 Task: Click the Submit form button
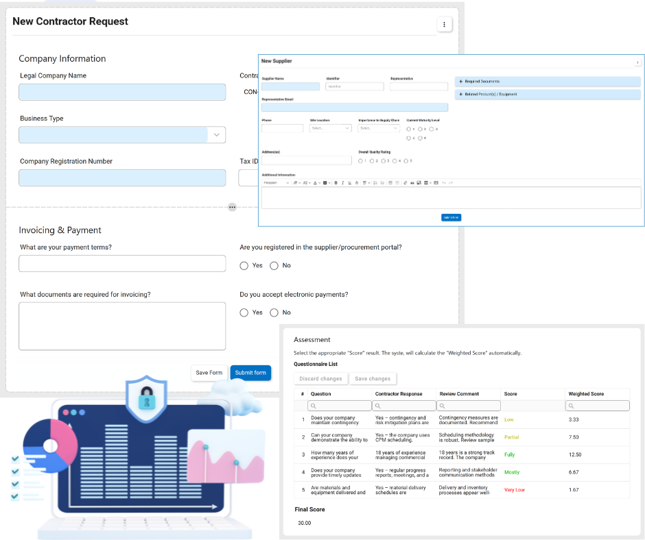(x=250, y=373)
